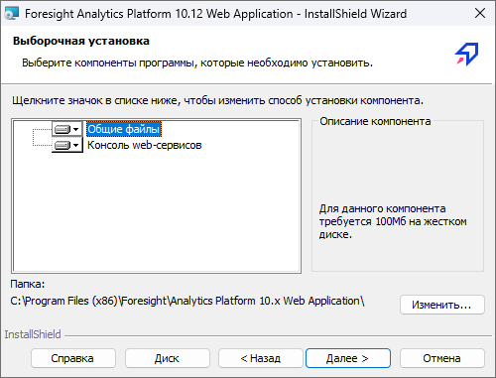Click the installer icon in the title bar

point(12,14)
